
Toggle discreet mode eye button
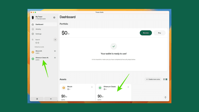pyautogui.click(x=51, y=99)
